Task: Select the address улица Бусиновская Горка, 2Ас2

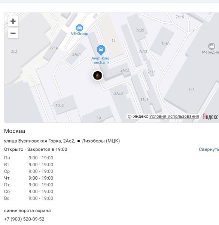Action: [39, 141]
